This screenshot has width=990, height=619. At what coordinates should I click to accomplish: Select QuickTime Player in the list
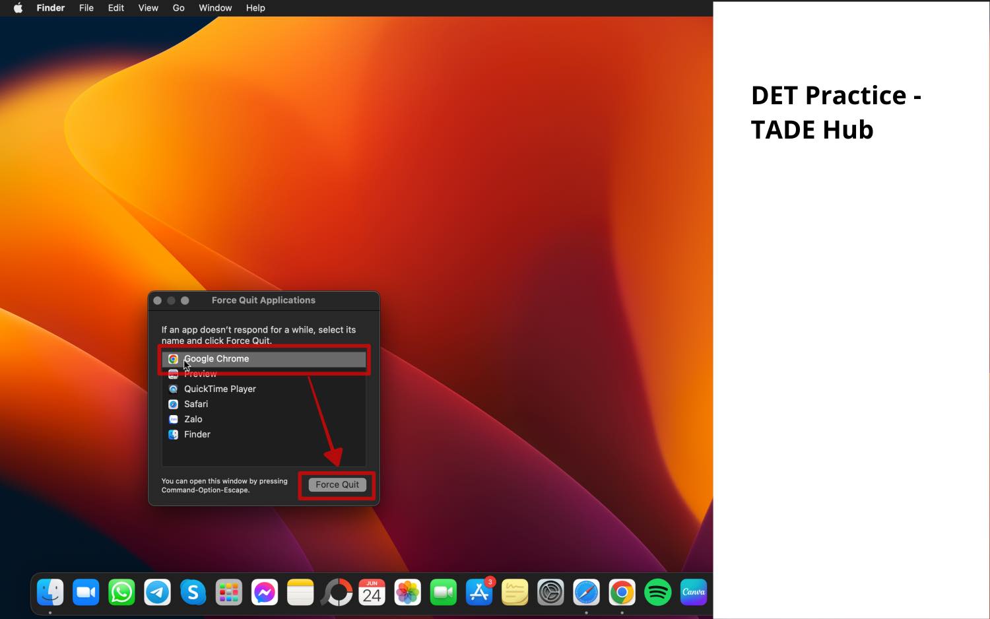264,389
